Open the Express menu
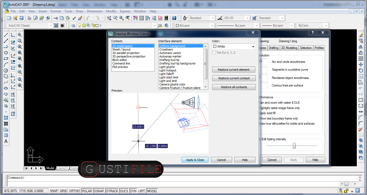Screen dimensions: 367x195 [125, 11]
